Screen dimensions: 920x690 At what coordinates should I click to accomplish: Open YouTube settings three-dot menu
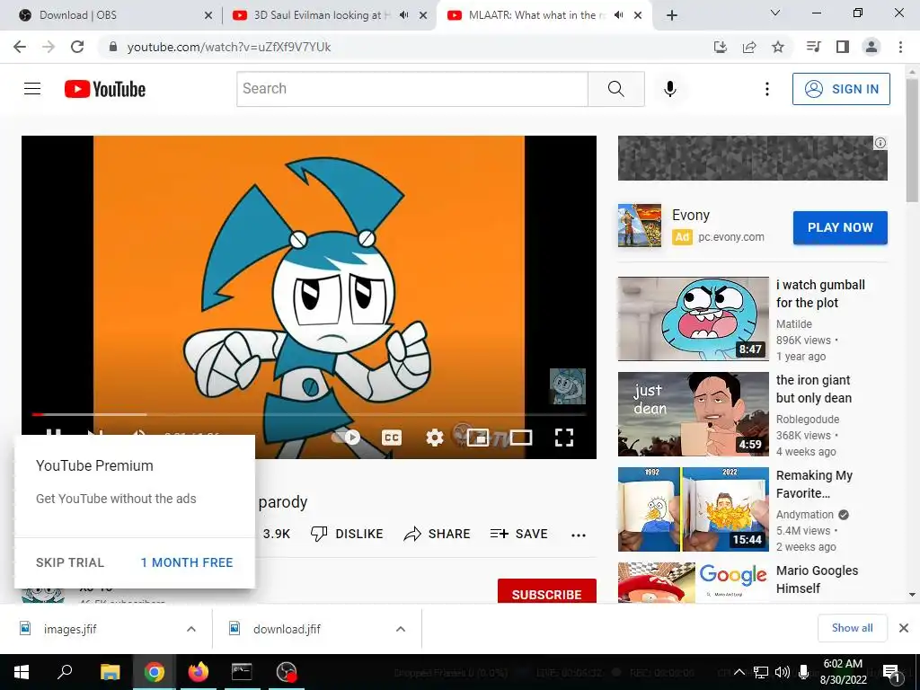pos(767,89)
